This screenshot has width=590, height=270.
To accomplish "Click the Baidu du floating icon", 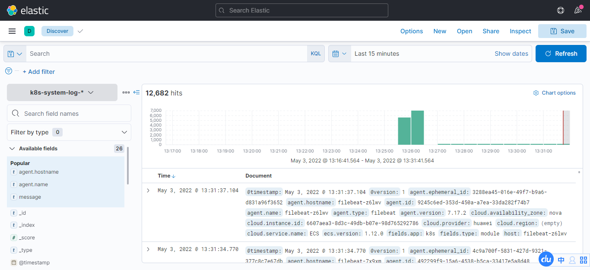I will (x=546, y=259).
